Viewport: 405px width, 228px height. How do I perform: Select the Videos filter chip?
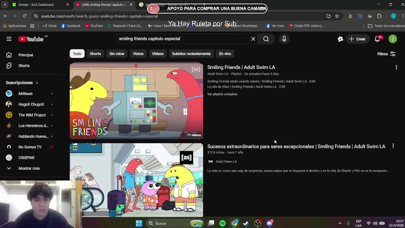point(158,54)
